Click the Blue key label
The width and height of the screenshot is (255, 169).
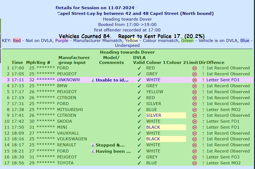point(245,40)
